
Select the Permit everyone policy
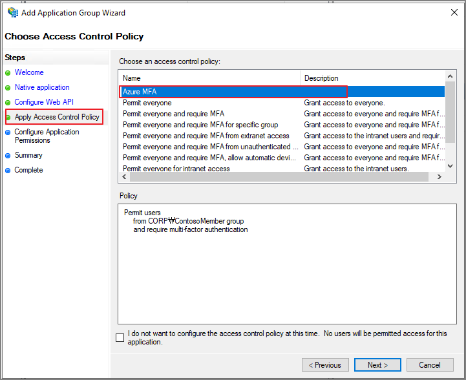point(147,103)
